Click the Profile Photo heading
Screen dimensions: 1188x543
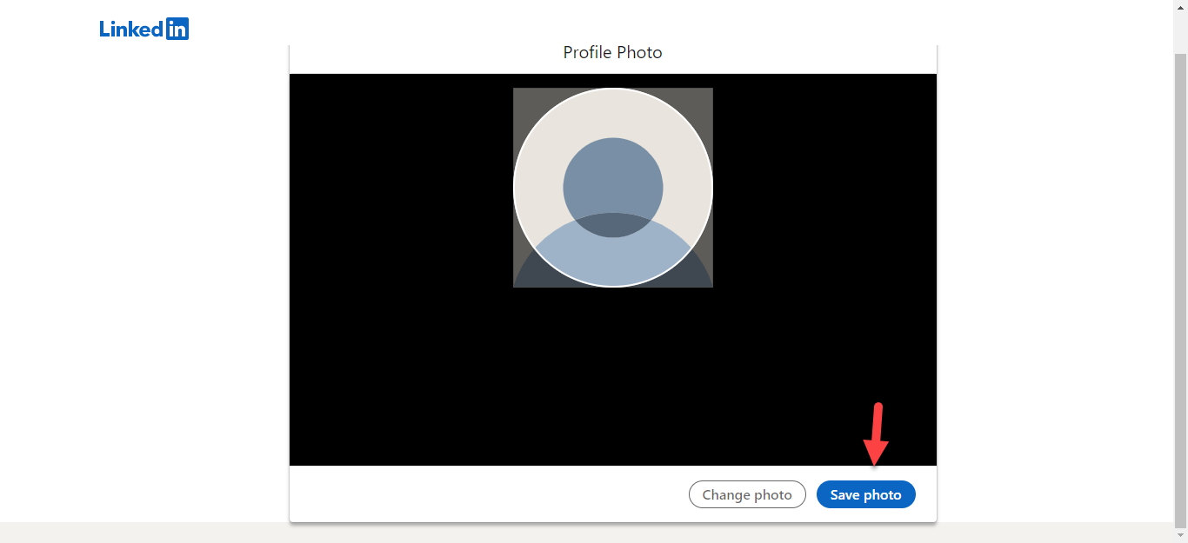pyautogui.click(x=612, y=53)
